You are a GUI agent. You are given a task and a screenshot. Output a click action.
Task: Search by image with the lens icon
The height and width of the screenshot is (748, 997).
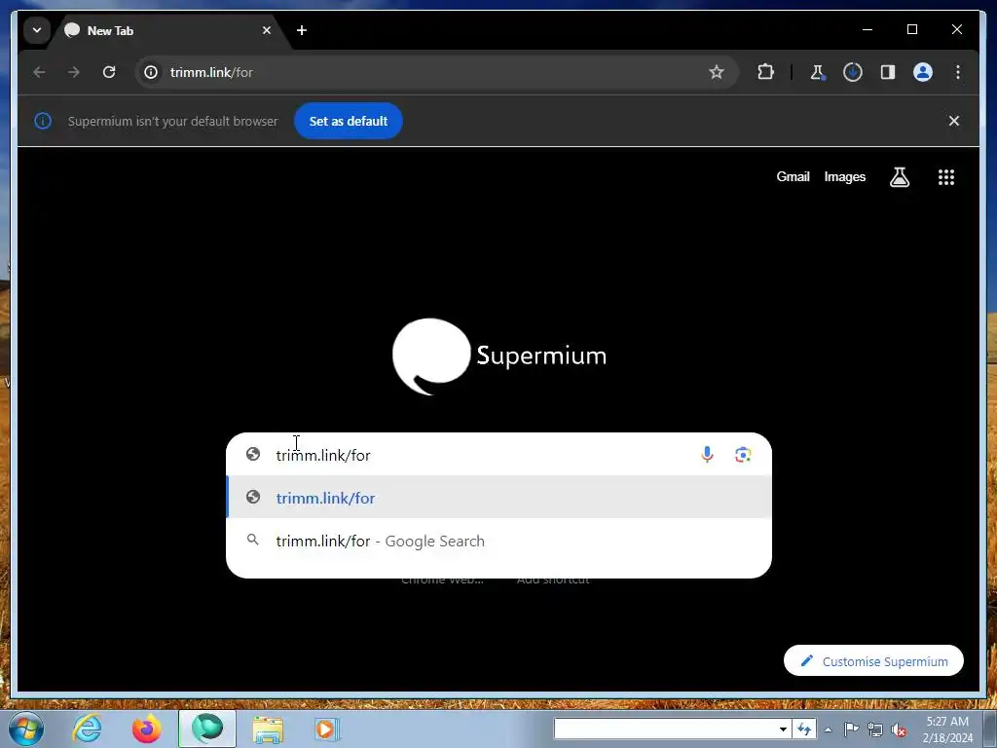(743, 455)
